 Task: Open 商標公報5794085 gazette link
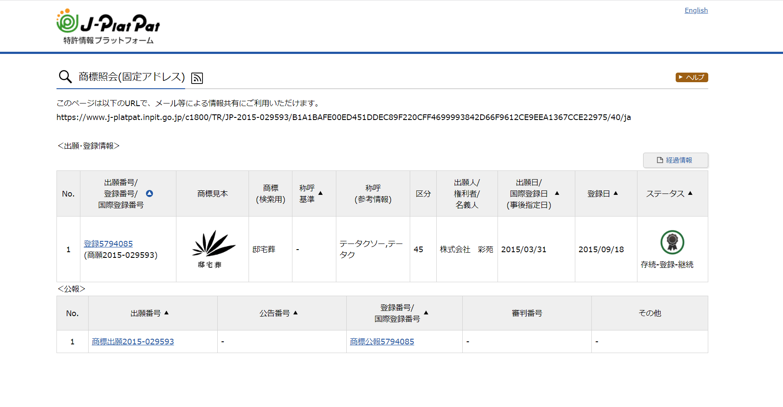click(x=382, y=342)
